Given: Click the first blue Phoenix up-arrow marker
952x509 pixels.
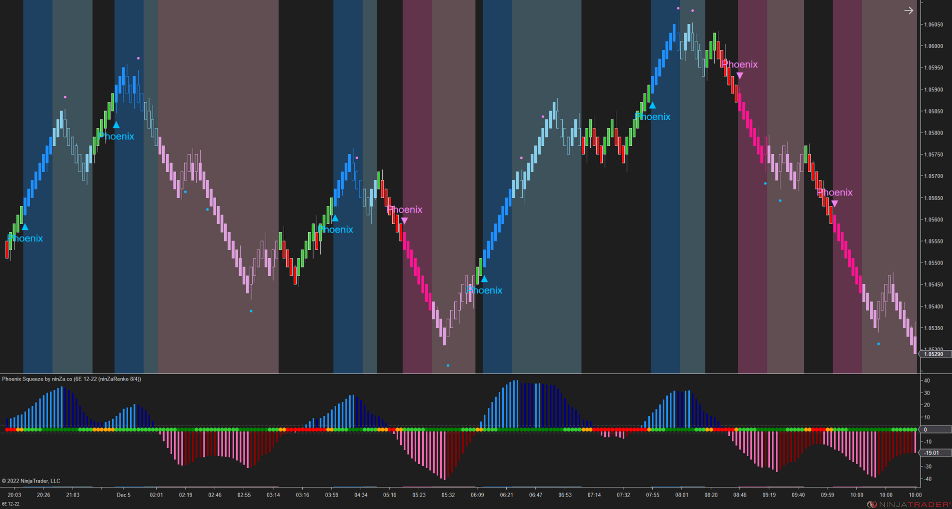Looking at the screenshot, I should coord(25,226).
